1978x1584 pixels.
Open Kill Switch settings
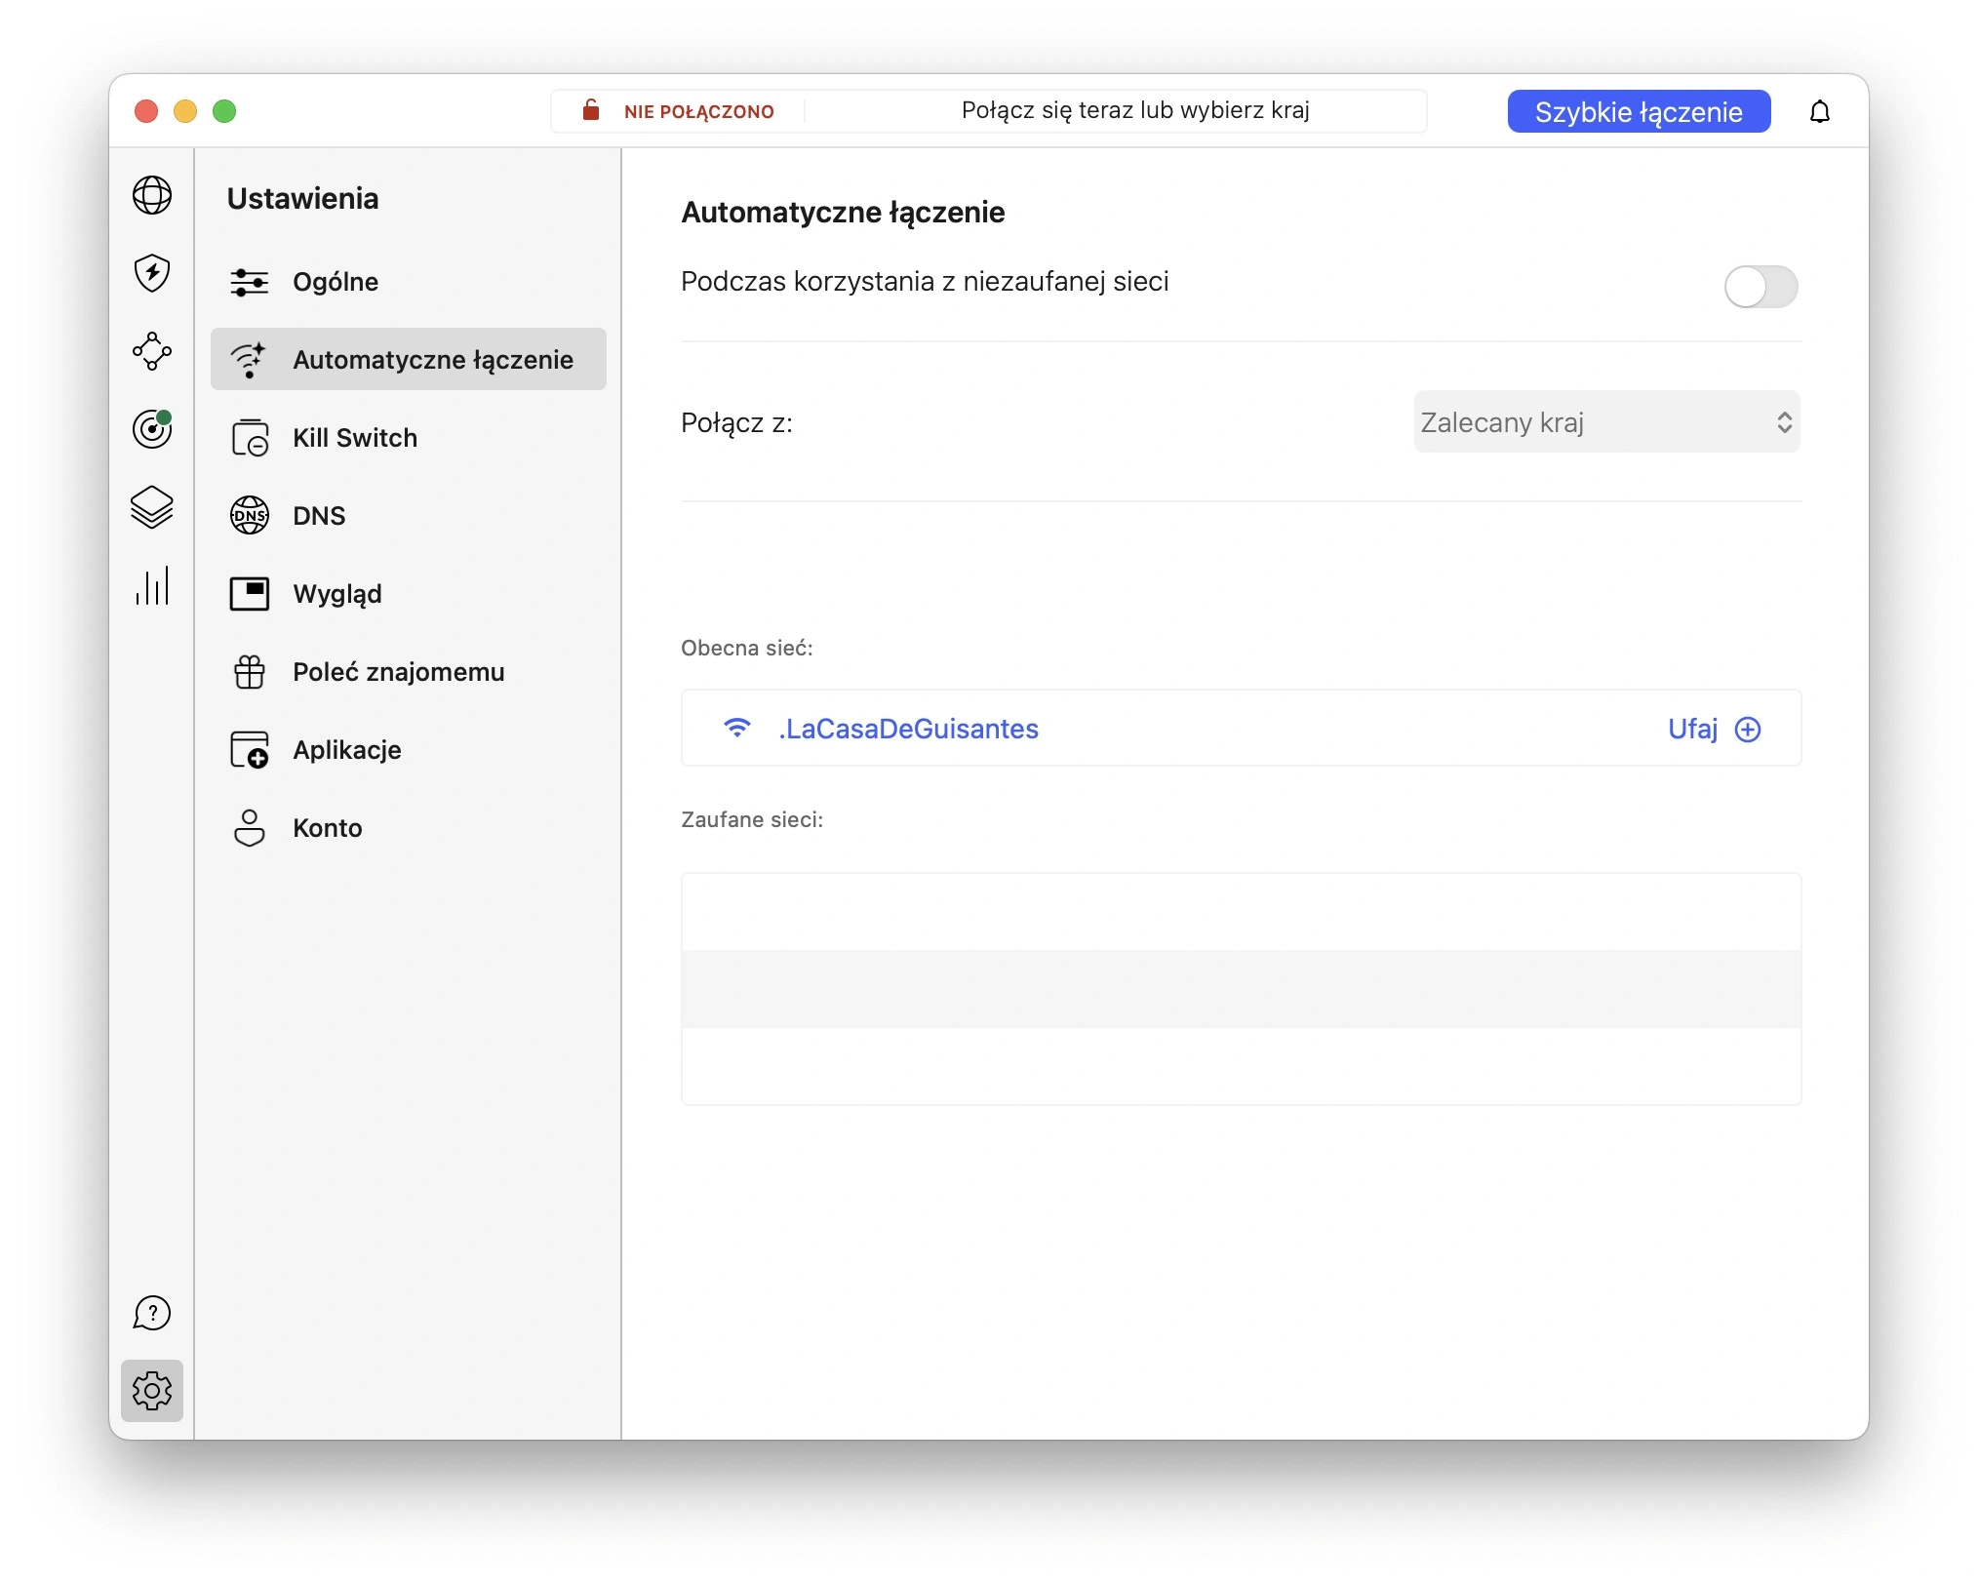click(409, 438)
